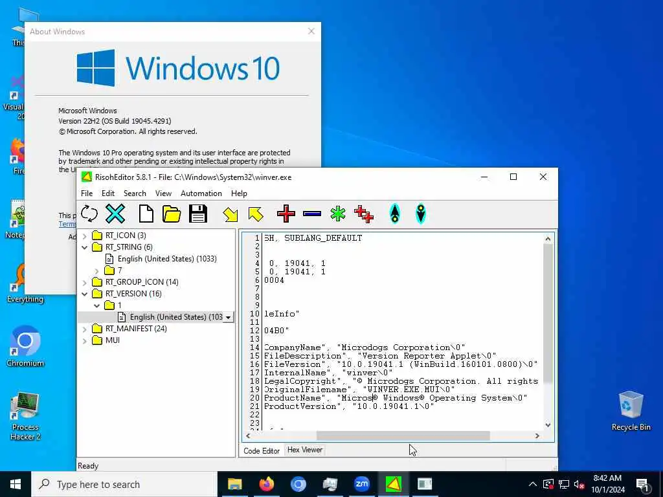This screenshot has width=663, height=497.
Task: Open Zoom from the taskbar
Action: pos(361,484)
